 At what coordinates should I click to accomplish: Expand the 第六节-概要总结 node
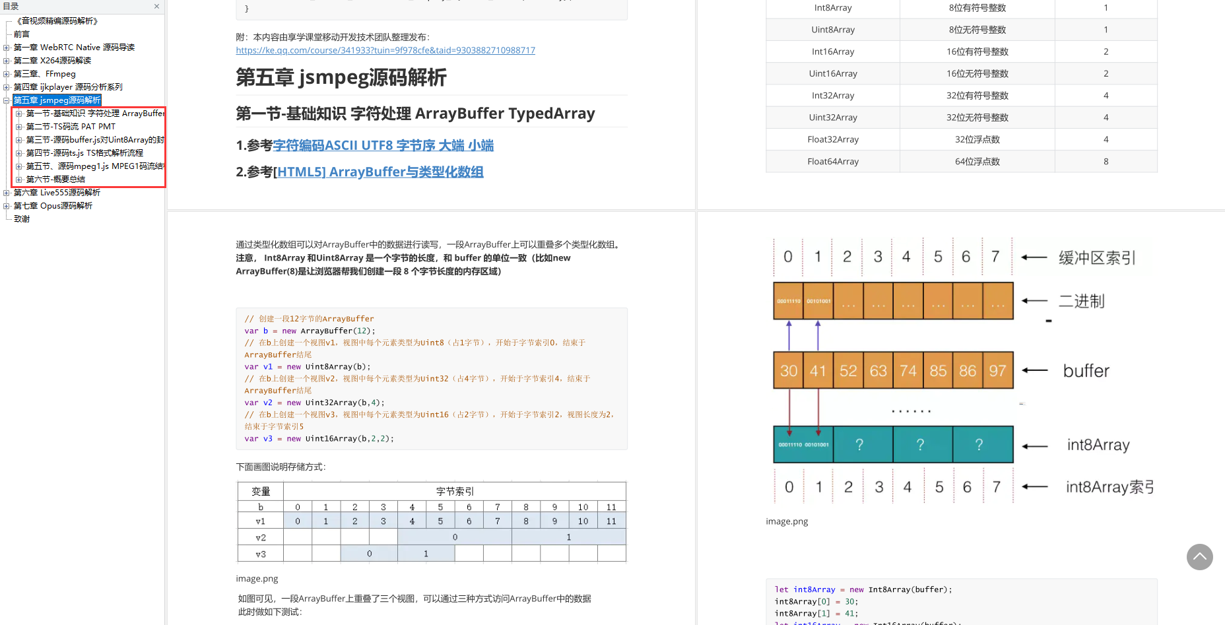[19, 180]
